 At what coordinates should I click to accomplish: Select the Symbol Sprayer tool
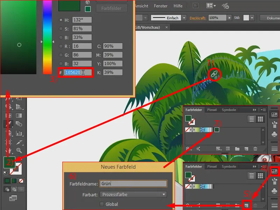tap(8, 133)
